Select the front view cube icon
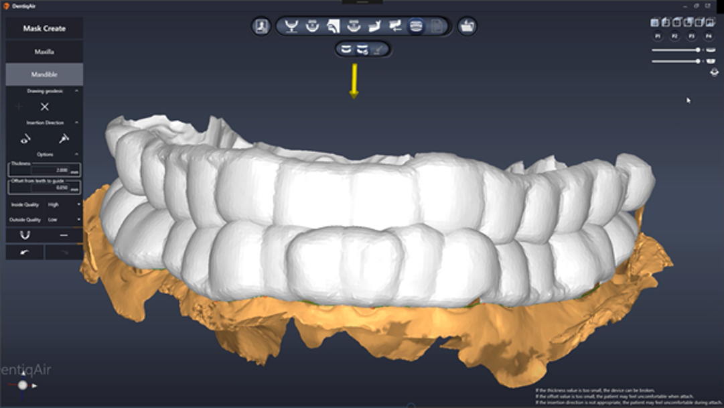The height and width of the screenshot is (408, 724). pos(656,22)
